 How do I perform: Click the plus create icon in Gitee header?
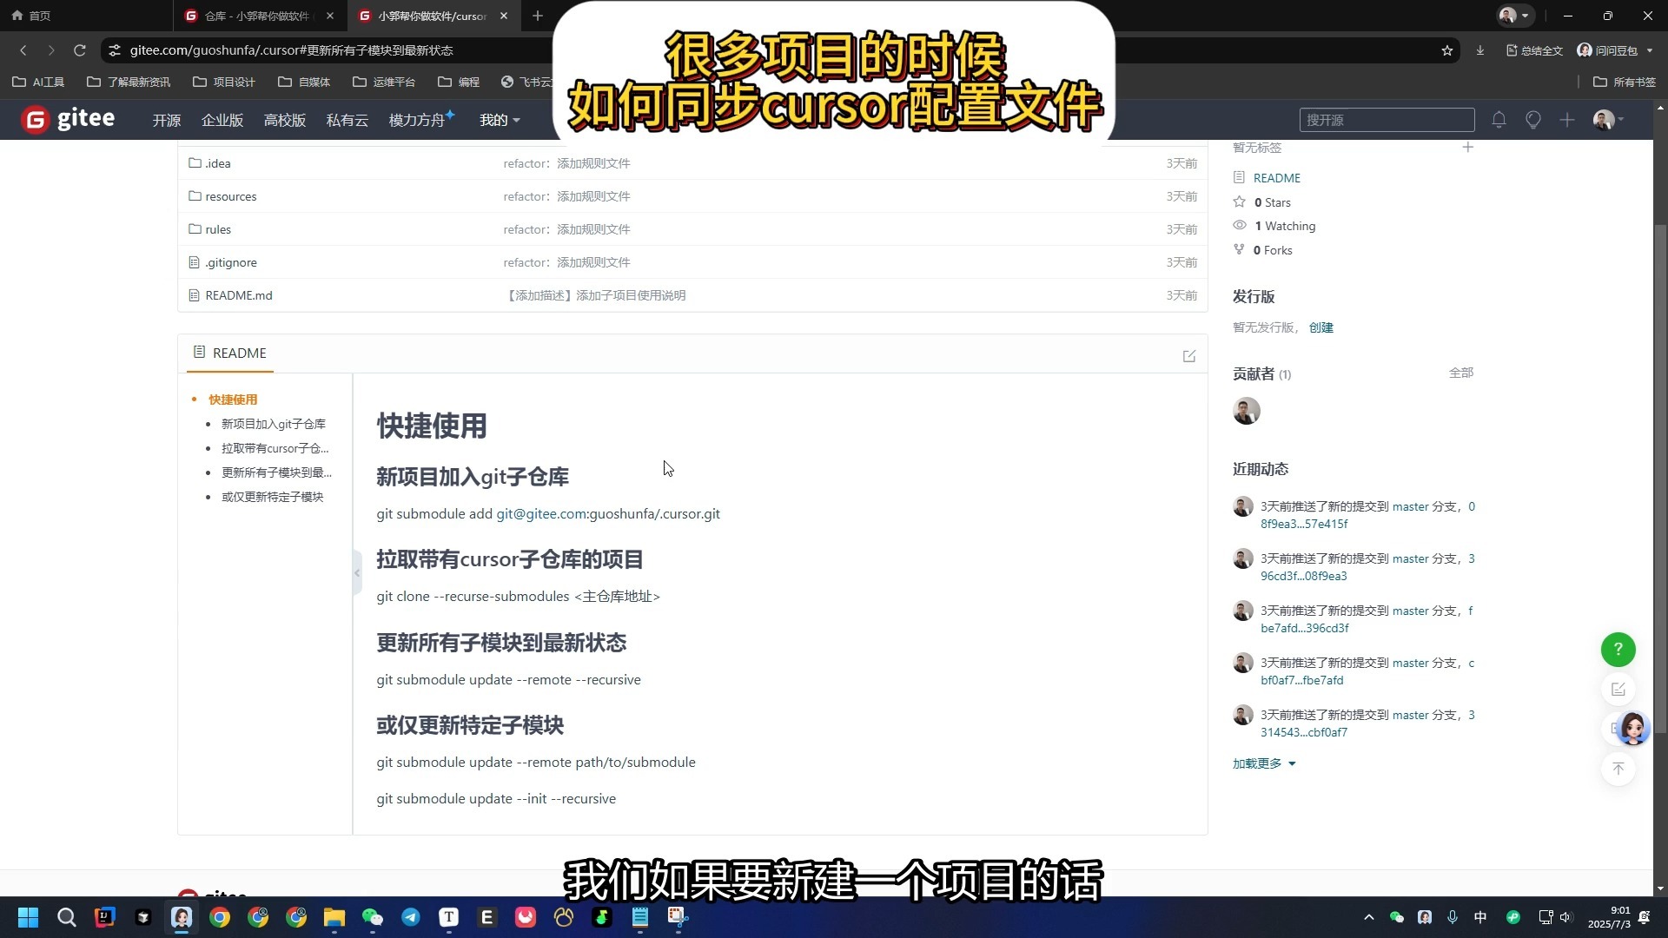pos(1567,120)
